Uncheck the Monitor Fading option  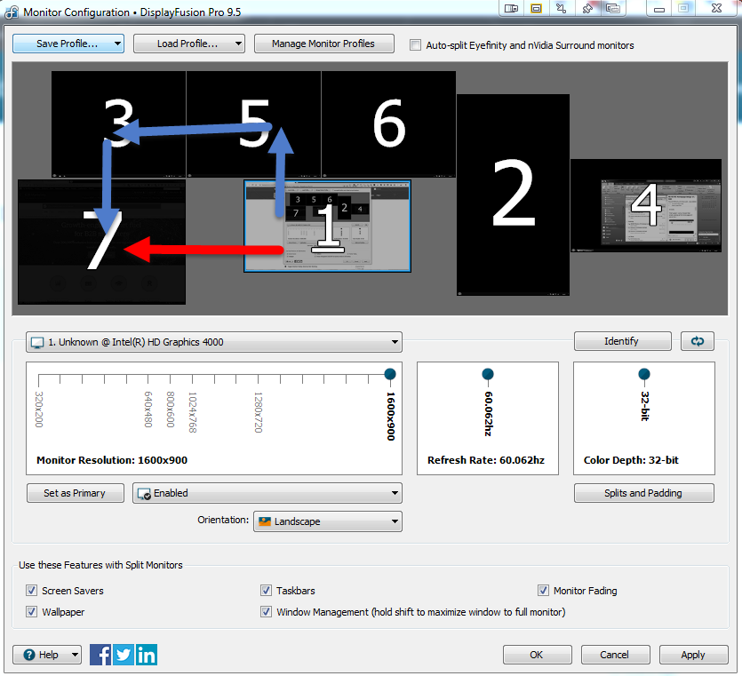tap(544, 591)
